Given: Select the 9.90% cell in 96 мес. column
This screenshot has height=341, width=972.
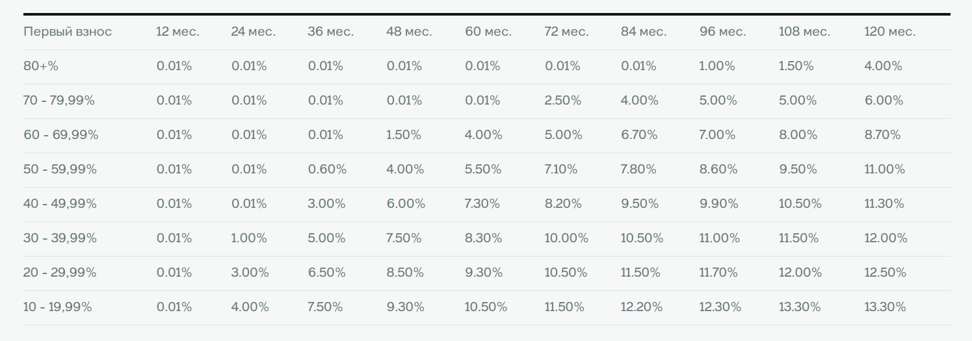Looking at the screenshot, I should click(x=719, y=204).
